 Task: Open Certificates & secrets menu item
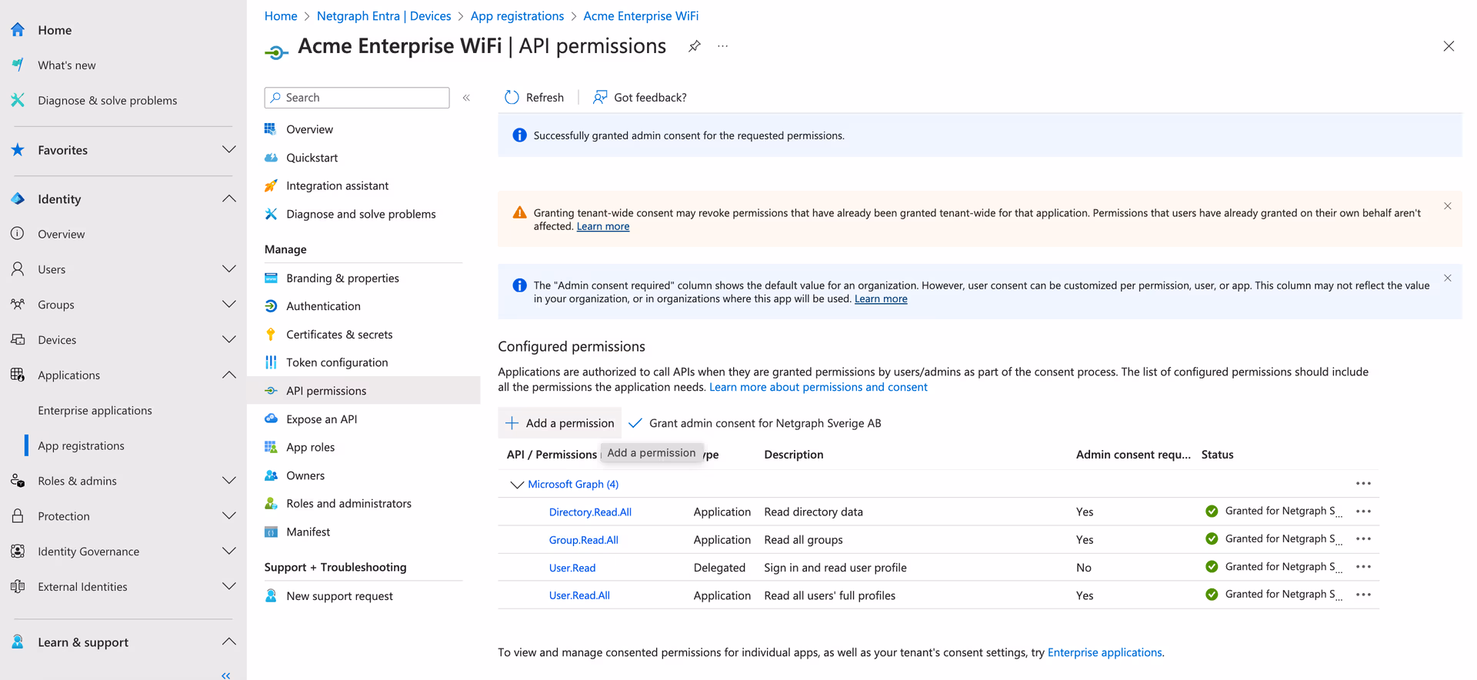[x=339, y=335]
